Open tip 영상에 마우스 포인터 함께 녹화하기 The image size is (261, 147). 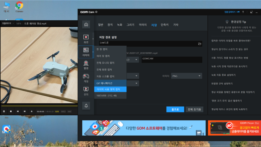pos(229,109)
